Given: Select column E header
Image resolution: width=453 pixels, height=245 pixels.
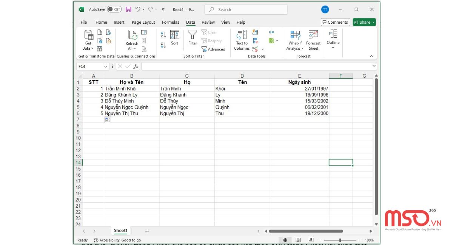Looking at the screenshot, I should (x=299, y=76).
